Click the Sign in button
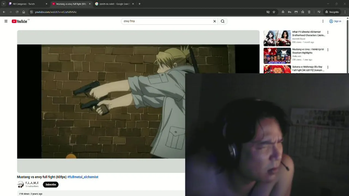Screen dimensions: 349x196 335,21
